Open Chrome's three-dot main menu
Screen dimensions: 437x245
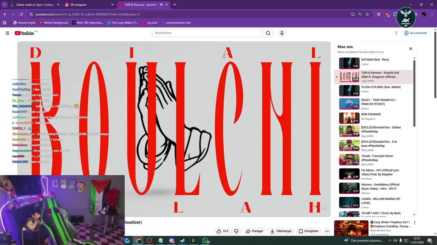[432, 14]
